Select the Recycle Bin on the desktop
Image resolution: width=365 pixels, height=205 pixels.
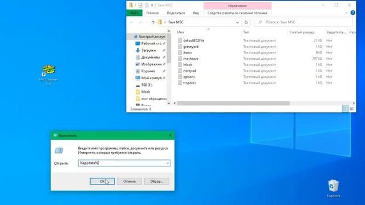[333, 188]
